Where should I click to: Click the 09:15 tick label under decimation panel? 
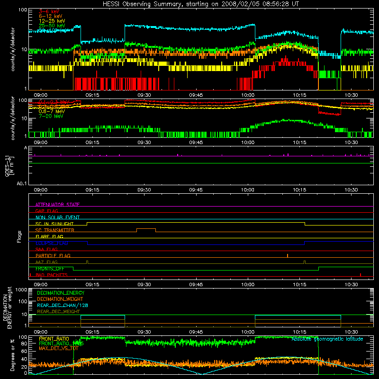point(92,332)
